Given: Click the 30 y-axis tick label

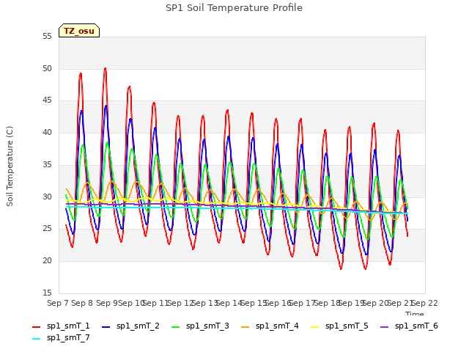Looking at the screenshot, I should click(47, 197).
